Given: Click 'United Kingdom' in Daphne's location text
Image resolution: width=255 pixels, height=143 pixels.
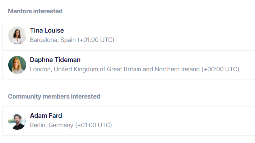Looking at the screenshot, I should (76, 69).
